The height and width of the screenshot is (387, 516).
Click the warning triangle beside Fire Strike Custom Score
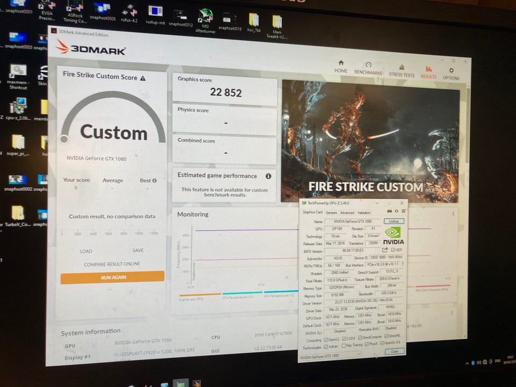pos(143,78)
